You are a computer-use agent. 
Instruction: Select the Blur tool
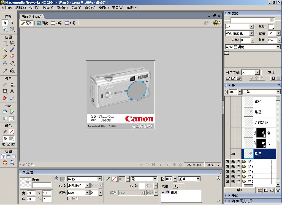click(x=5, y=63)
